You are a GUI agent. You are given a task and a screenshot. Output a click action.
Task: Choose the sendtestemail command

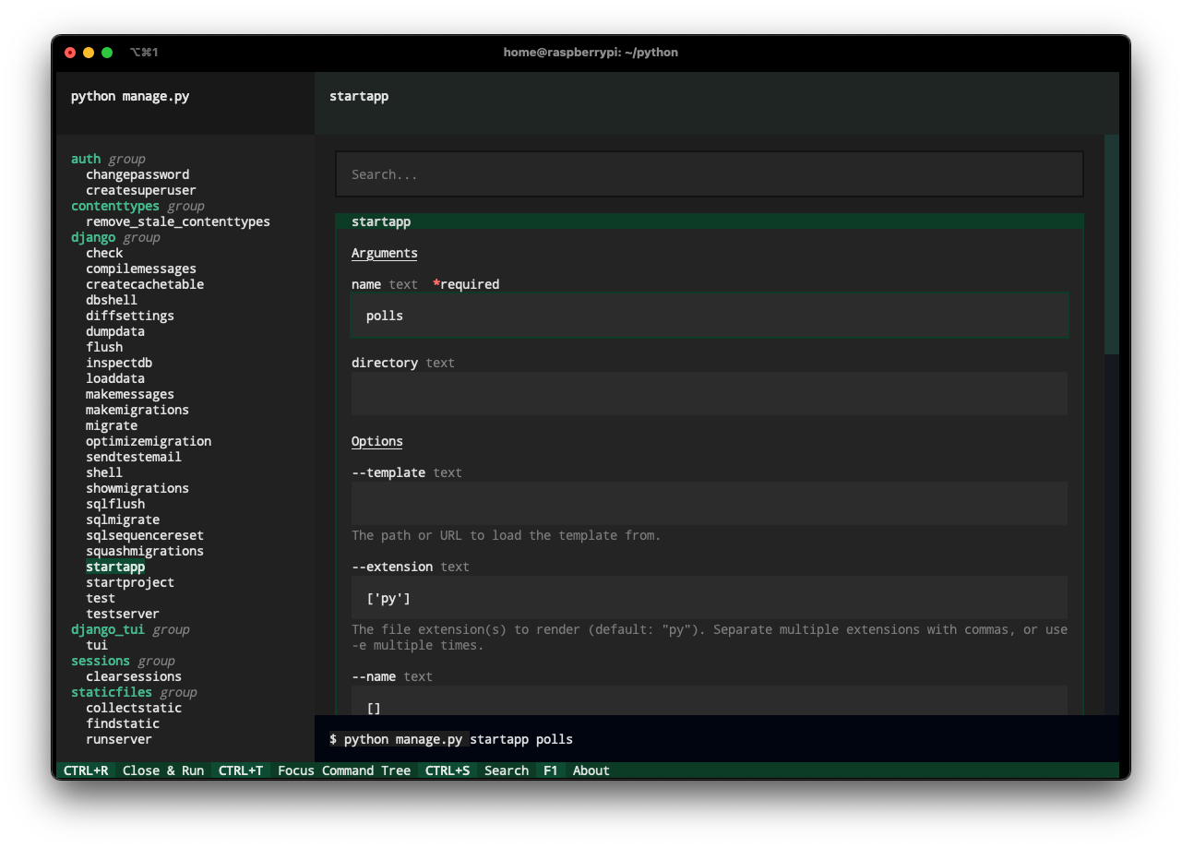click(134, 457)
